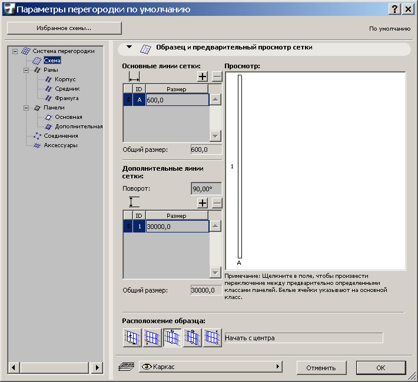Select the Основная panel item
This screenshot has width=418, height=382.
68,117
